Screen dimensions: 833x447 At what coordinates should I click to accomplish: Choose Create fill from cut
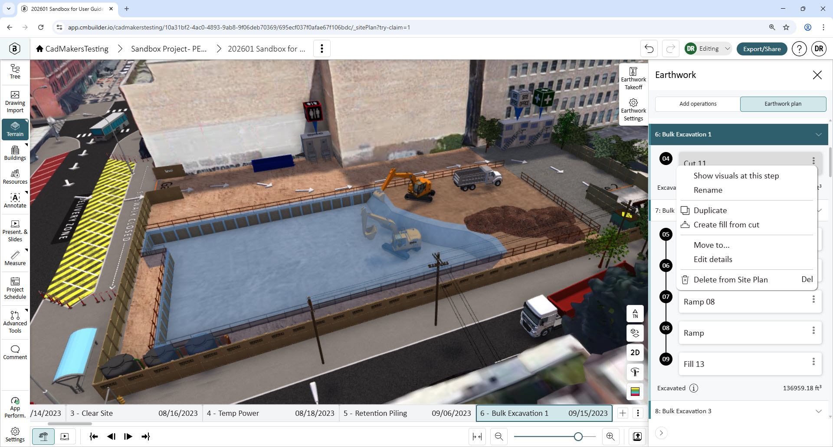point(726,225)
